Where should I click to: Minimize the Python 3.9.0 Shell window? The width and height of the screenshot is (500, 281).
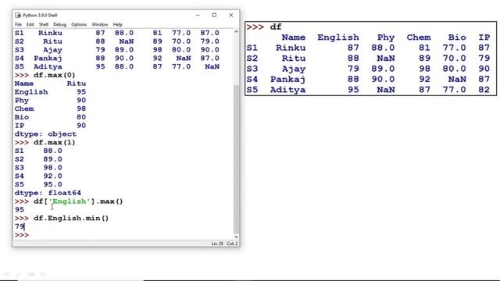[198, 15]
